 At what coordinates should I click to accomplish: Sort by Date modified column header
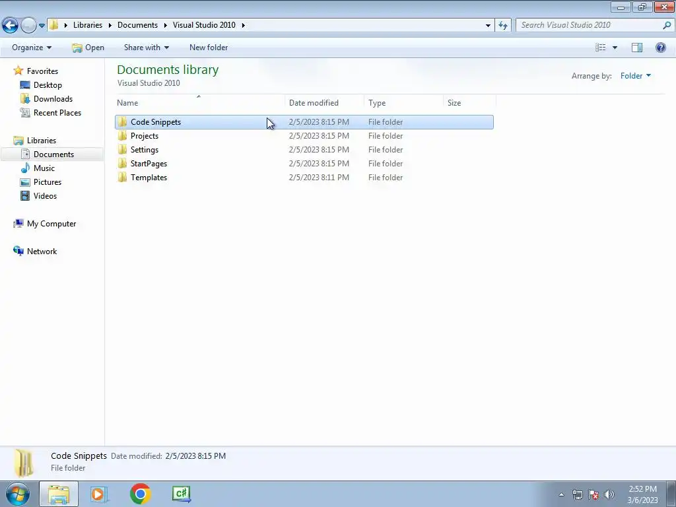point(324,102)
